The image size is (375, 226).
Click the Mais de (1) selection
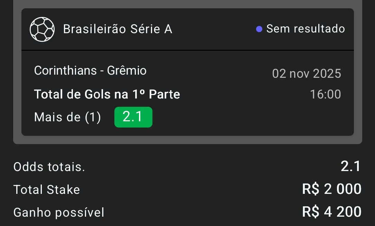67,117
